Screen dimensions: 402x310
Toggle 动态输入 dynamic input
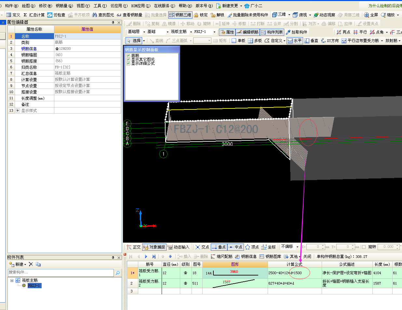(x=179, y=247)
